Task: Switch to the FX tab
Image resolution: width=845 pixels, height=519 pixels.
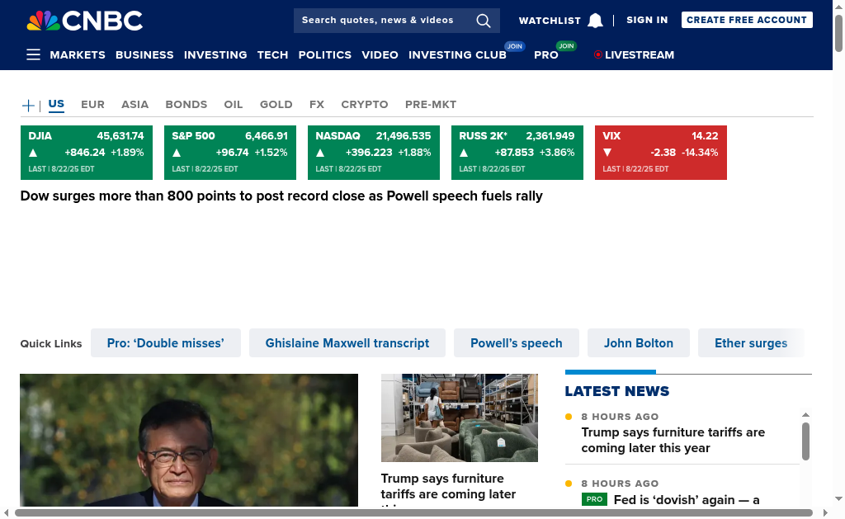Action: pyautogui.click(x=317, y=105)
